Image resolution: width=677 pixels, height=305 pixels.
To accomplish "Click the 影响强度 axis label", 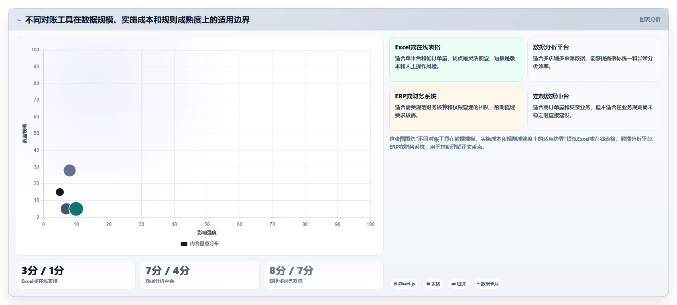I will [x=207, y=233].
